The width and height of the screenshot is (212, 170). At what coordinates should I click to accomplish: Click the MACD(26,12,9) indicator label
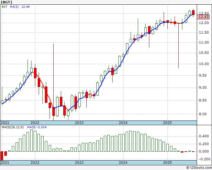(13, 127)
